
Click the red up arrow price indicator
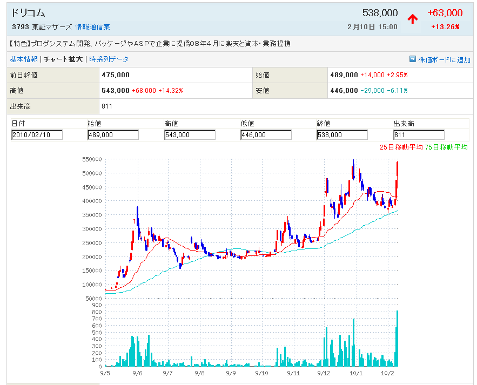click(413, 19)
